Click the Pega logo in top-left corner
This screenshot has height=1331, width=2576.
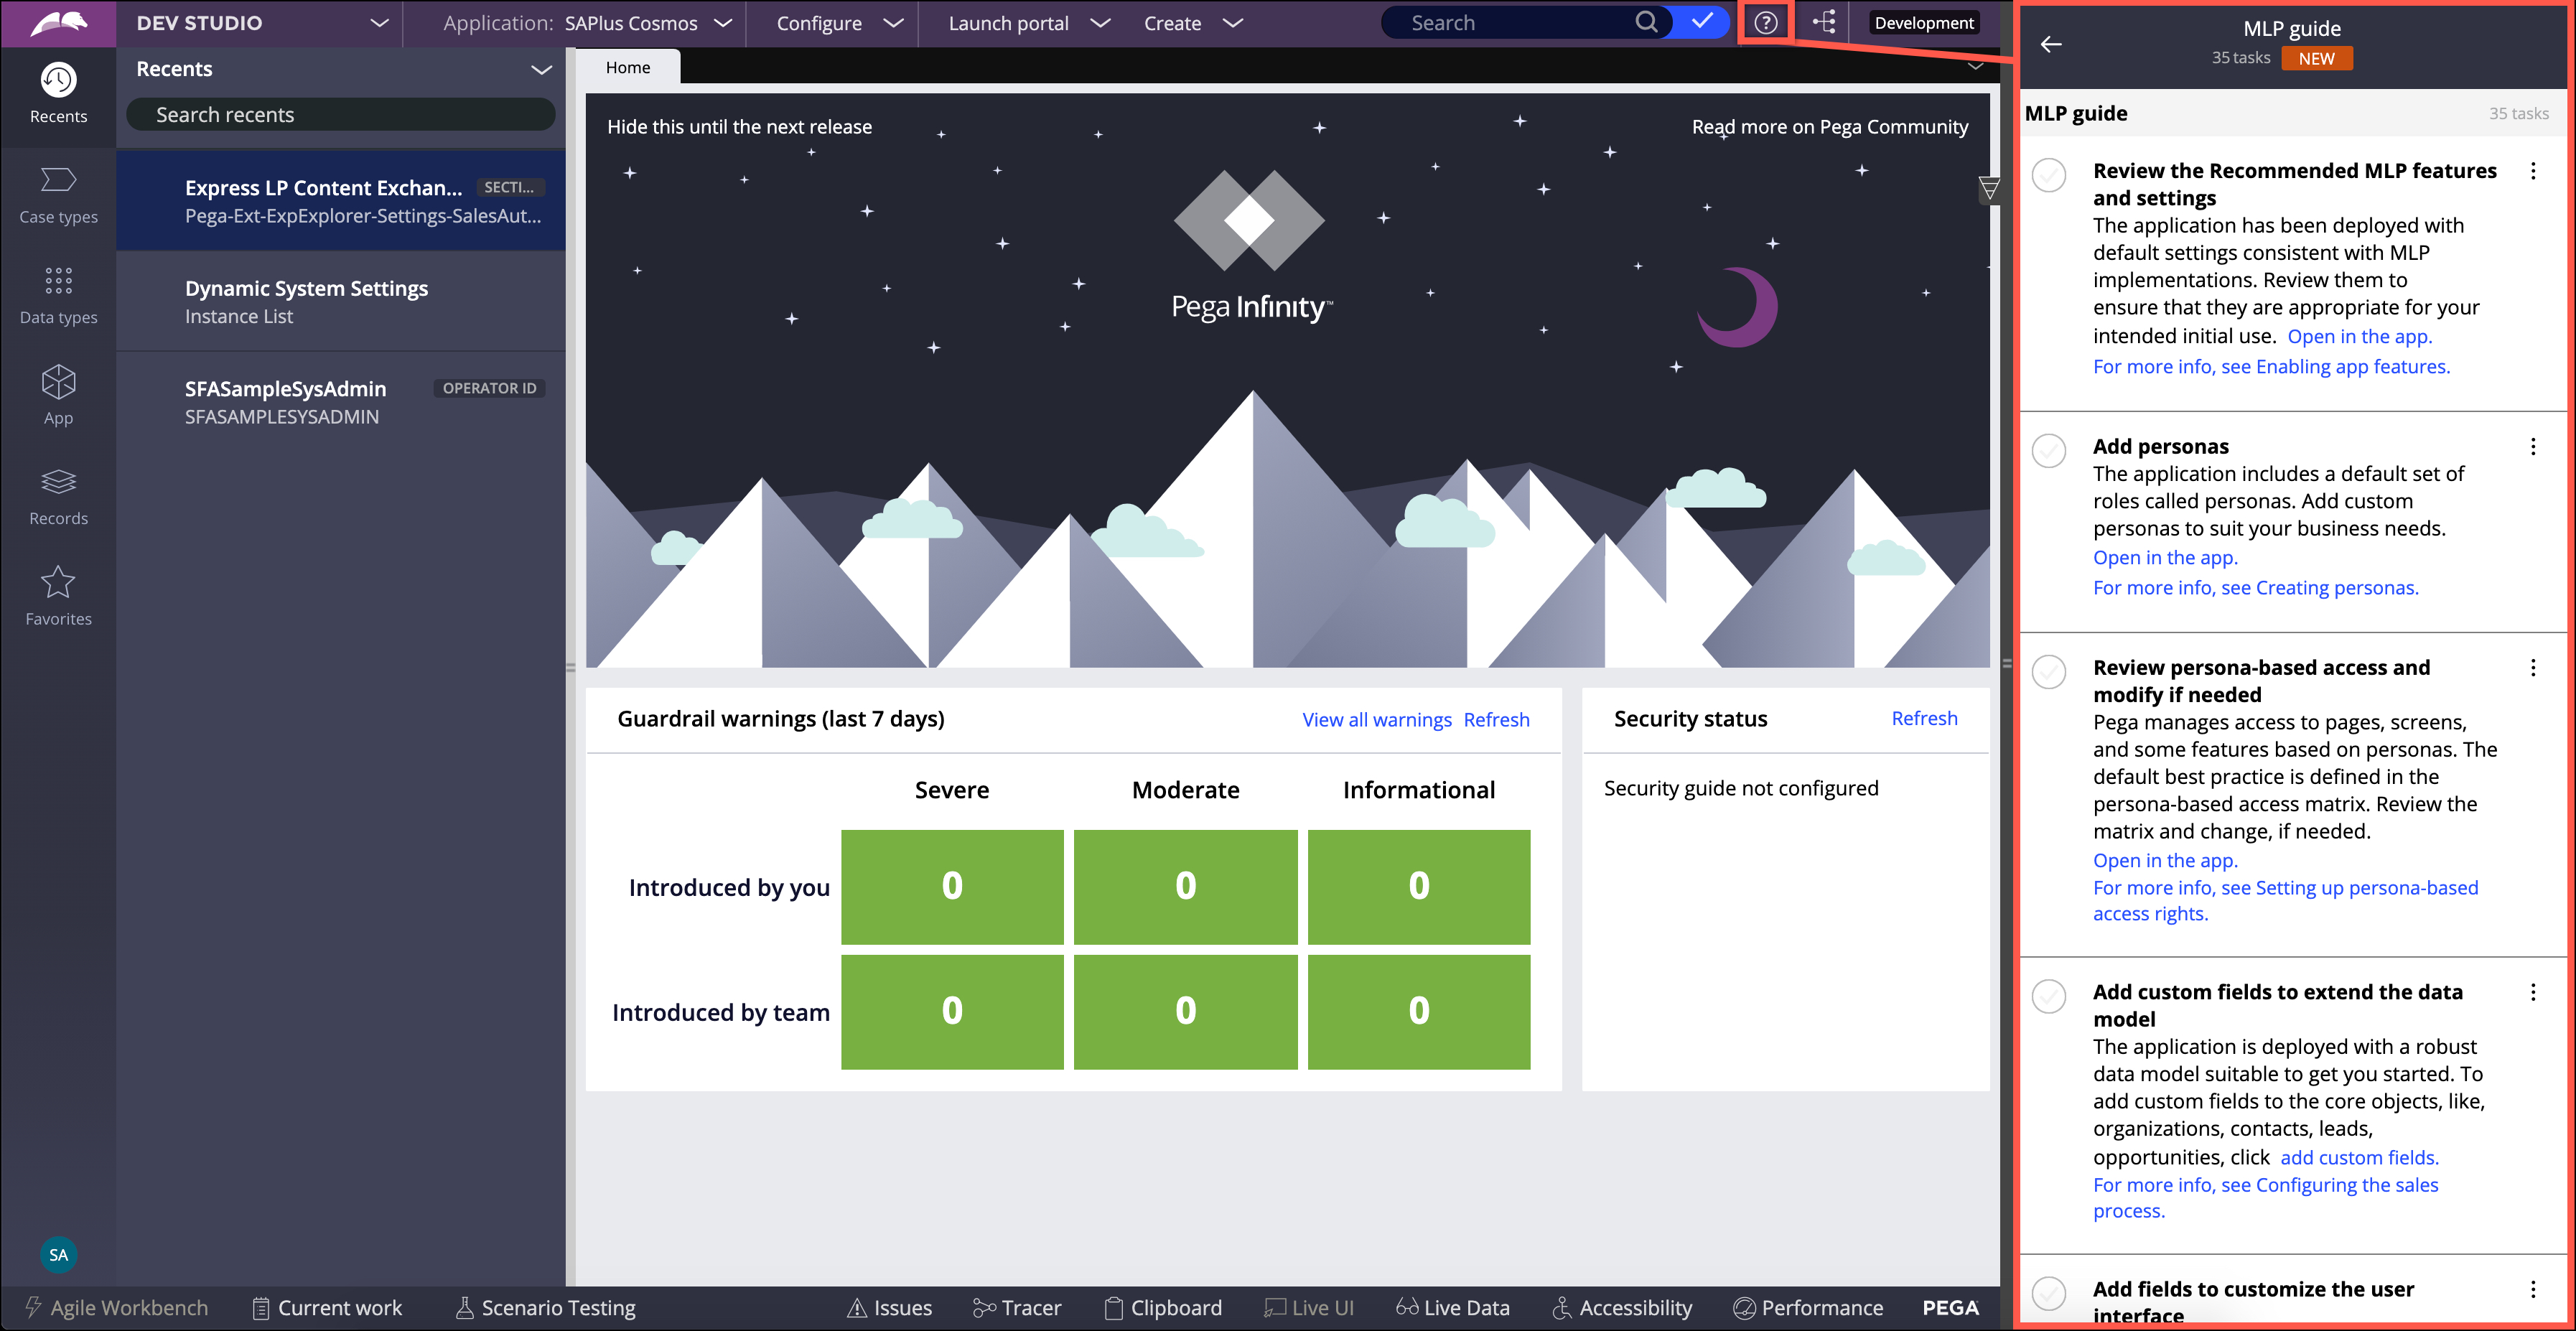coord(58,23)
